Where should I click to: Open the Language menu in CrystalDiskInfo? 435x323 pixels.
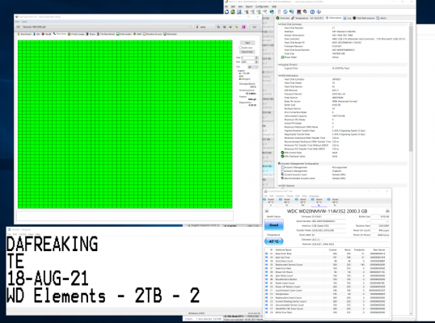(x=314, y=196)
